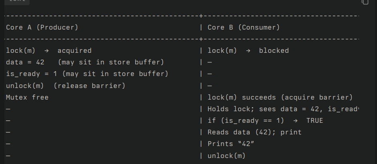Image resolution: width=377 pixels, height=164 pixels.
Task: Click the "is_ready = 1" store buffer line
Action: tap(87, 74)
